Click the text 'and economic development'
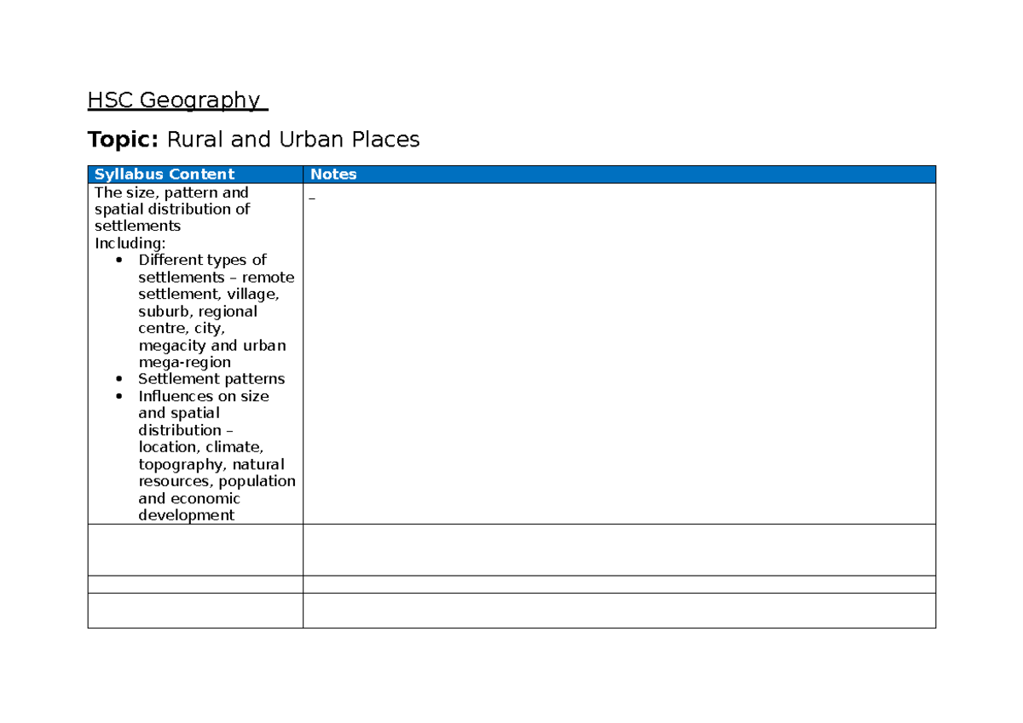Viewport: 1023px width, 723px height. point(189,507)
